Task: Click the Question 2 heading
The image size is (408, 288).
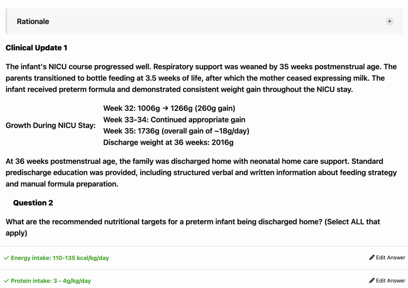Action: [x=33, y=203]
